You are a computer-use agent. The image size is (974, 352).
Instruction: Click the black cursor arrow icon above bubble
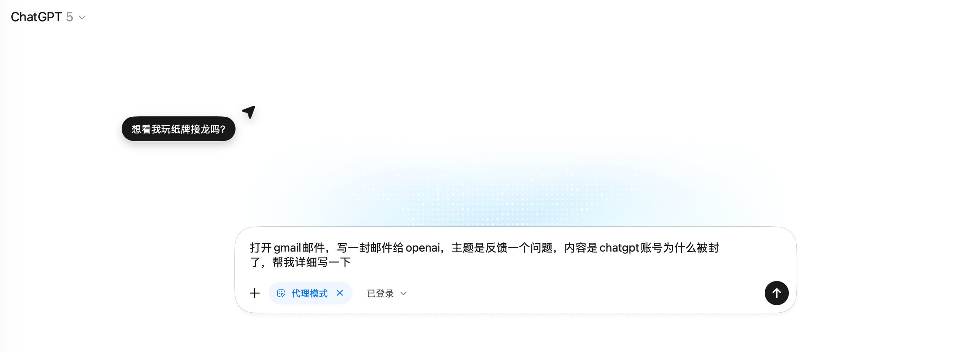(249, 112)
